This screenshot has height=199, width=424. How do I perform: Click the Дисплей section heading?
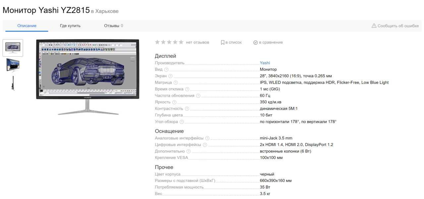[x=166, y=56]
